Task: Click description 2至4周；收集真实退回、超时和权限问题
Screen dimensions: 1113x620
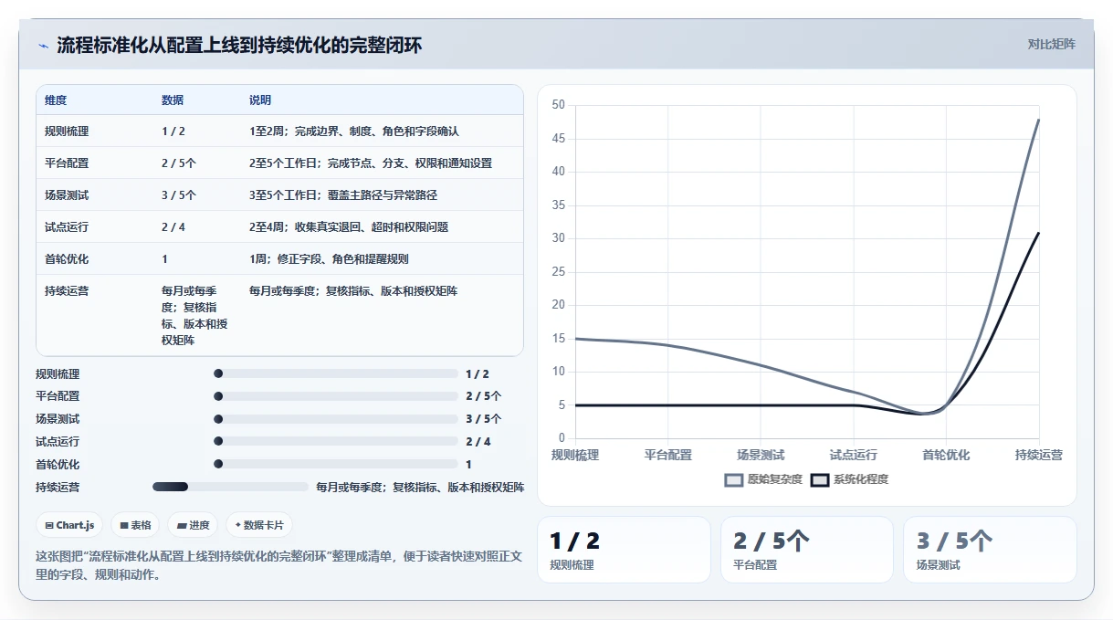Action: (x=349, y=227)
